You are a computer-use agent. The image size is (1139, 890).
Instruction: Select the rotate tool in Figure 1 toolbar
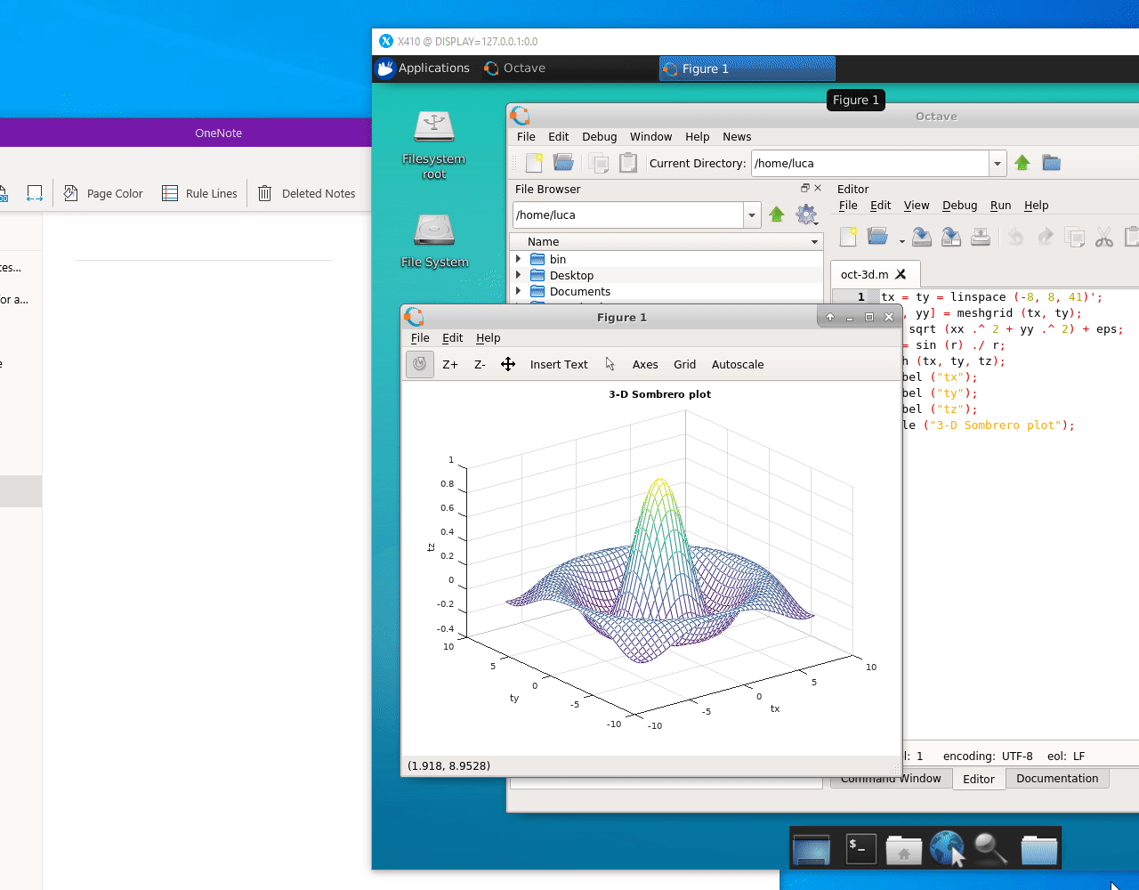[420, 364]
